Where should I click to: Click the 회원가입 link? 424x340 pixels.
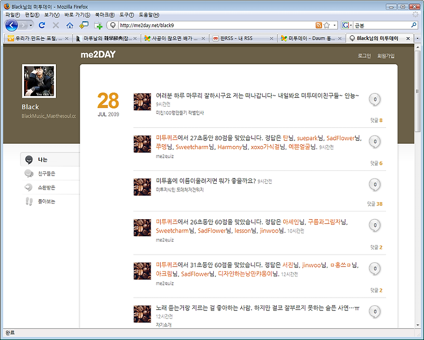386,56
